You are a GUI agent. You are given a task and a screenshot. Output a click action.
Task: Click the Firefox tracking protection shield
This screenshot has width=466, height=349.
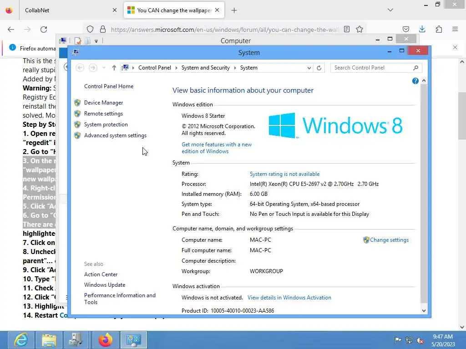coord(90,30)
